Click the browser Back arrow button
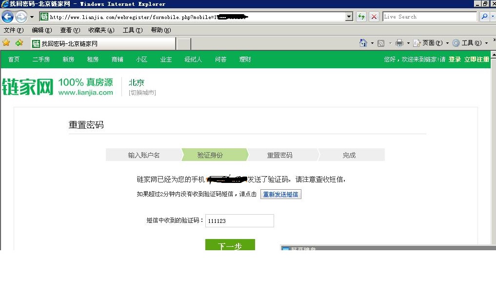 (x=8, y=17)
